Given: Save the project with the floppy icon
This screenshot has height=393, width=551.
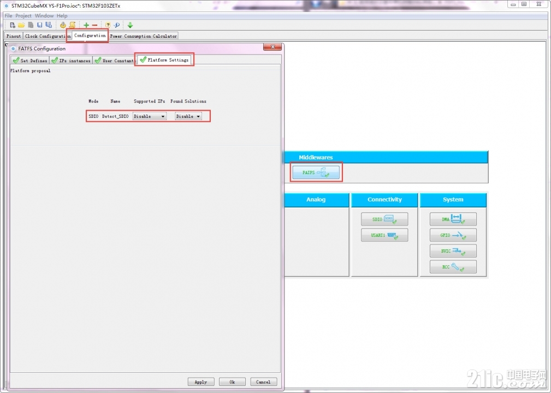Looking at the screenshot, I should (x=40, y=25).
